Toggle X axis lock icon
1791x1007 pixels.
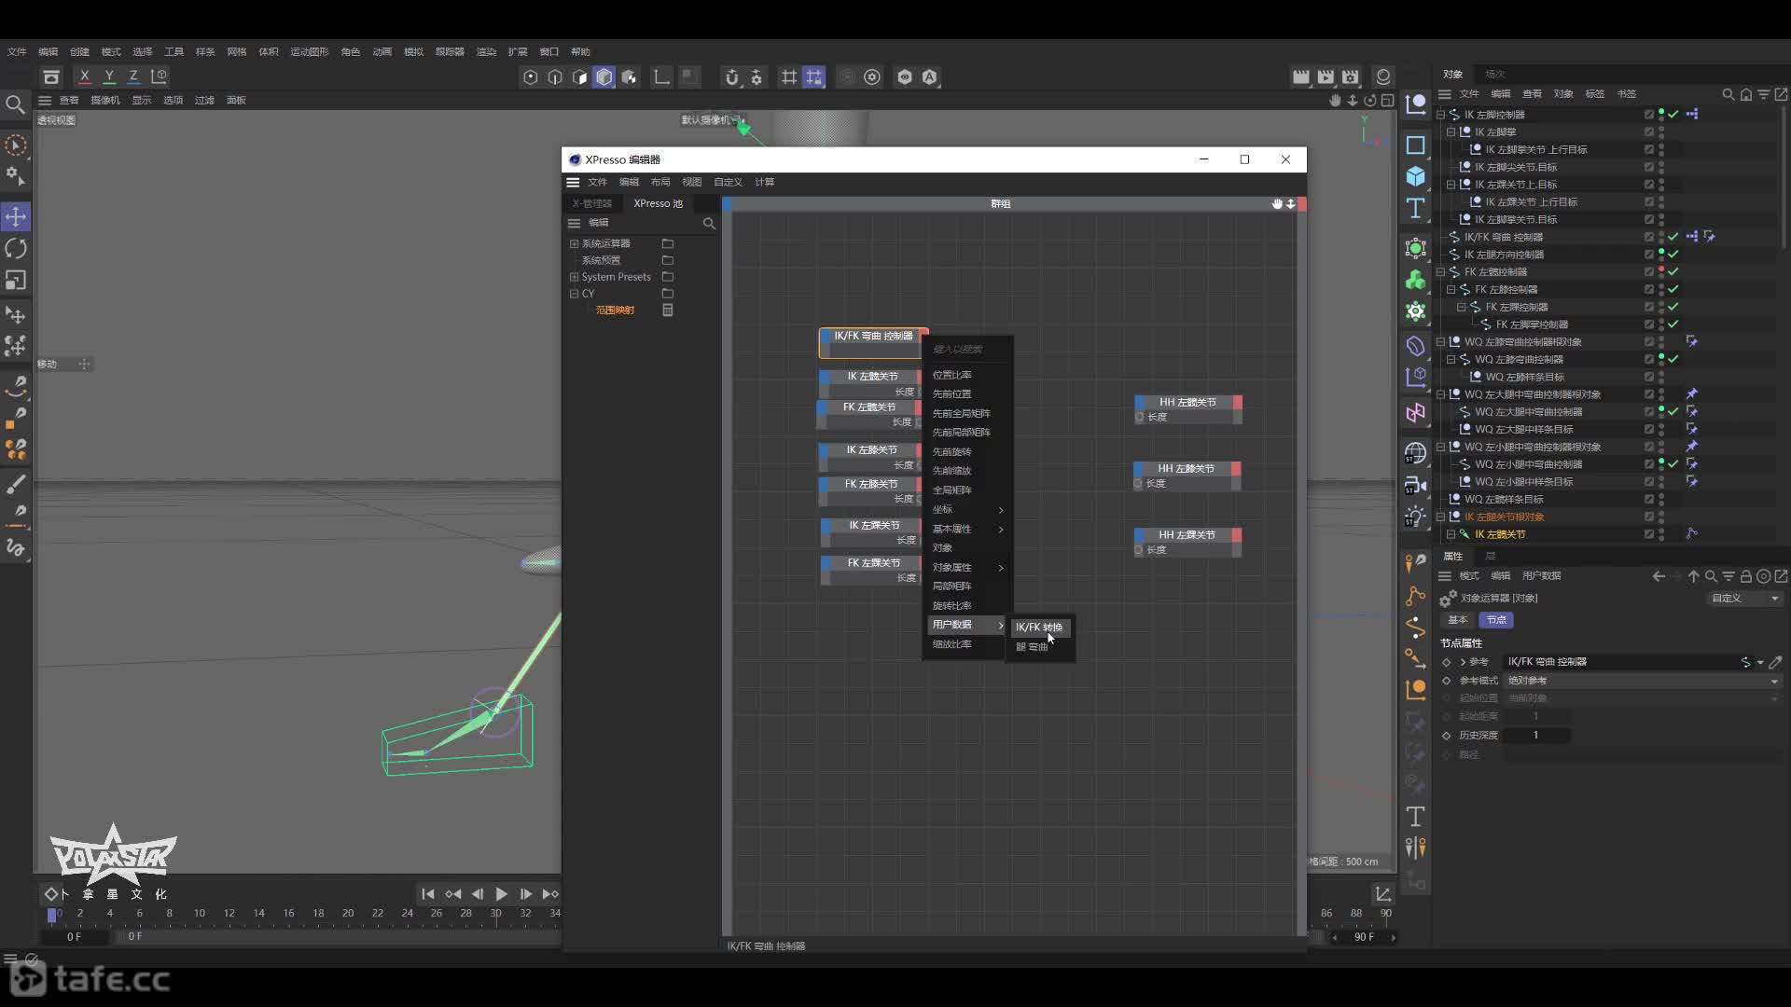(85, 76)
